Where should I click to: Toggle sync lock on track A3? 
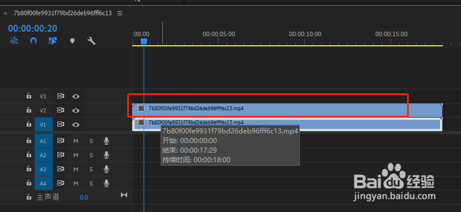[x=61, y=169]
